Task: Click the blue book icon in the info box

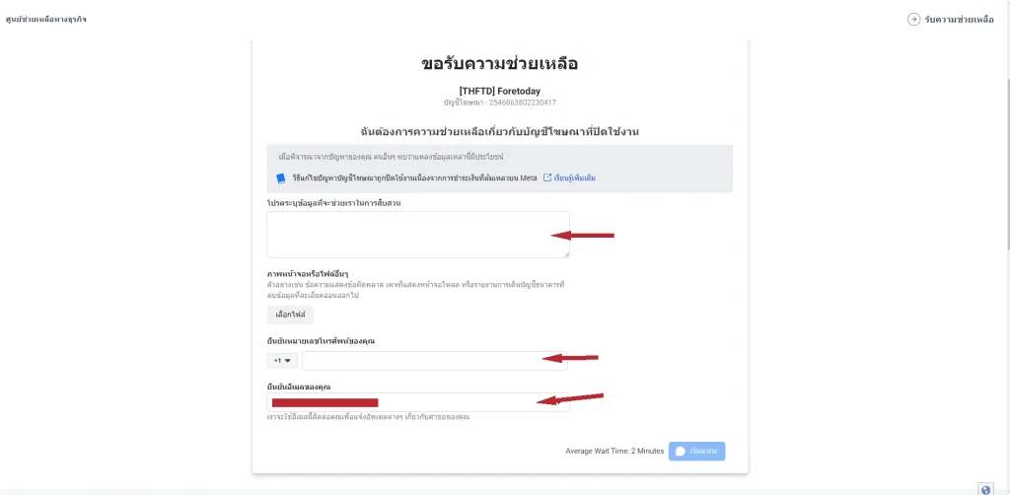Action: click(x=281, y=178)
